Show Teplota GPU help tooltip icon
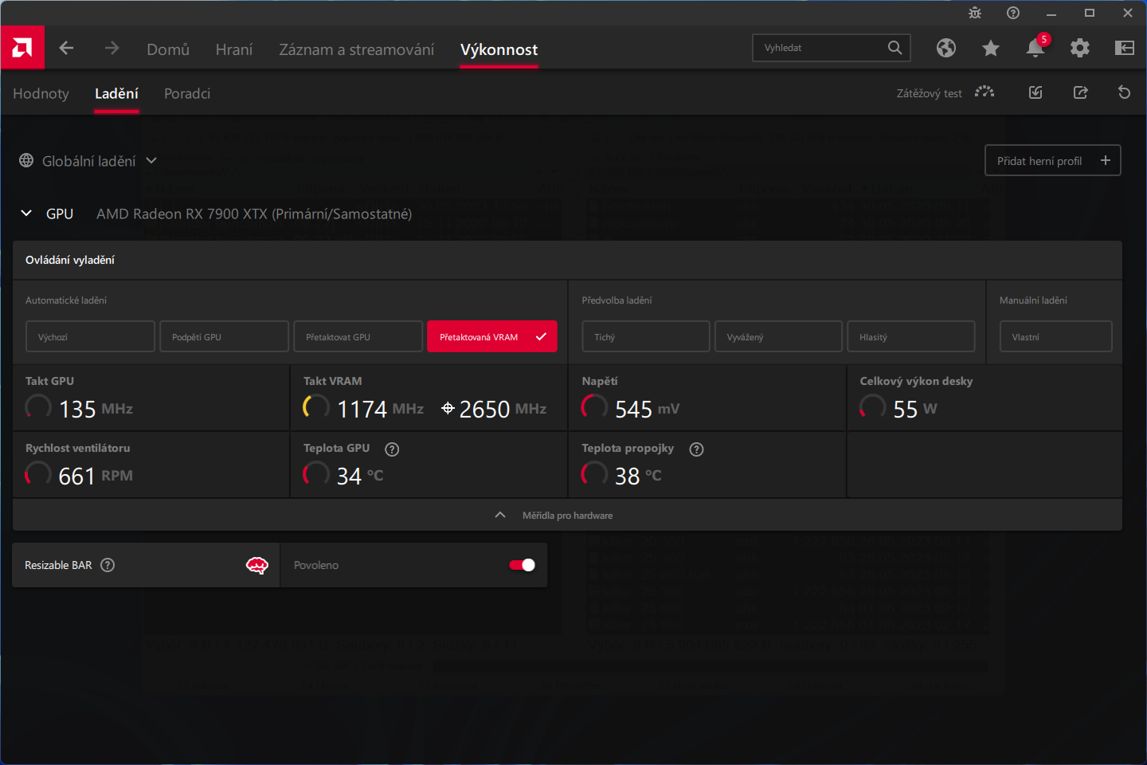 392,449
